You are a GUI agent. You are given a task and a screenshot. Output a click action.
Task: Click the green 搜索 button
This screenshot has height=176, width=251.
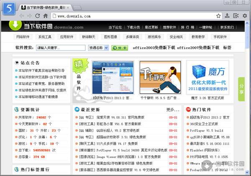tap(120, 48)
